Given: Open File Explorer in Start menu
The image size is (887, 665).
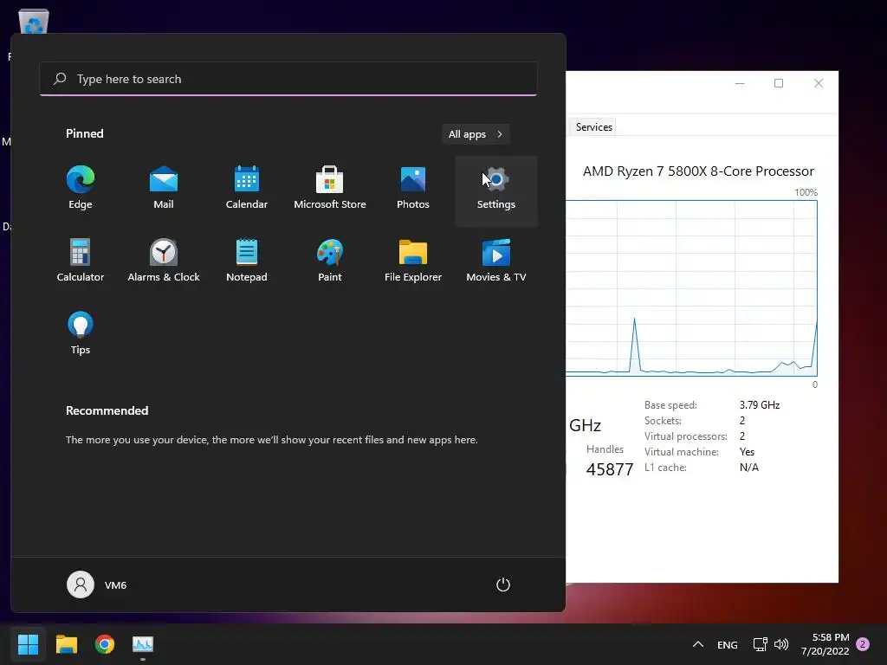Looking at the screenshot, I should click(413, 261).
